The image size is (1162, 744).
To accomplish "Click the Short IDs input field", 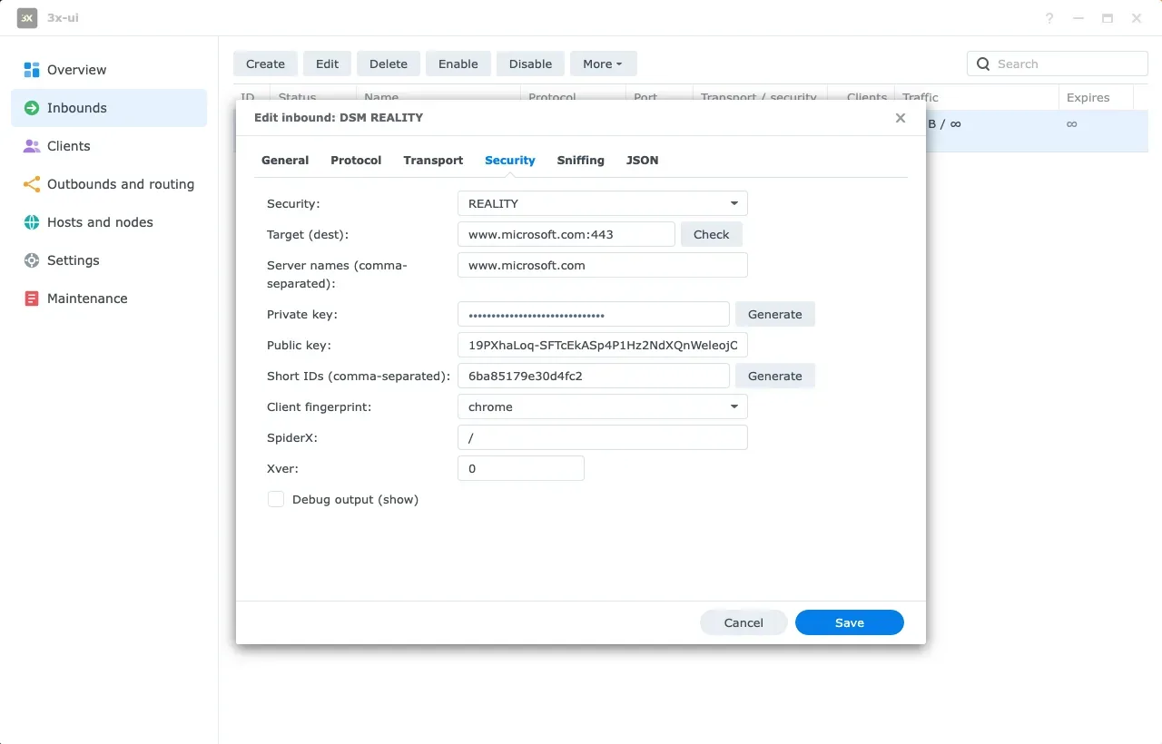I will (x=594, y=376).
